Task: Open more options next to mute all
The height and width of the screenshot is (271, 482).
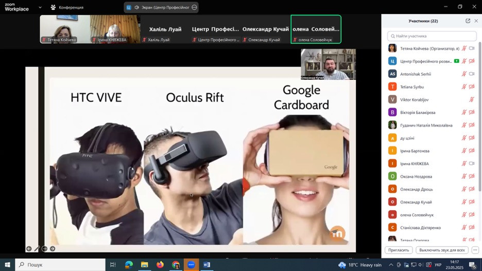Action: [475, 250]
